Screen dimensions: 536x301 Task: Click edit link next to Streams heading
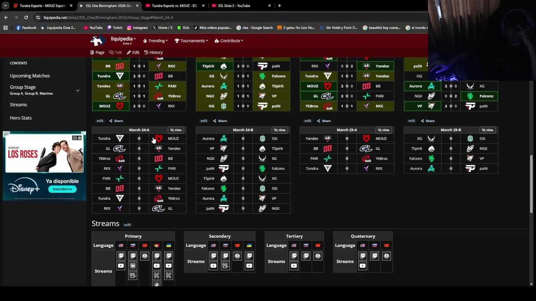127,225
